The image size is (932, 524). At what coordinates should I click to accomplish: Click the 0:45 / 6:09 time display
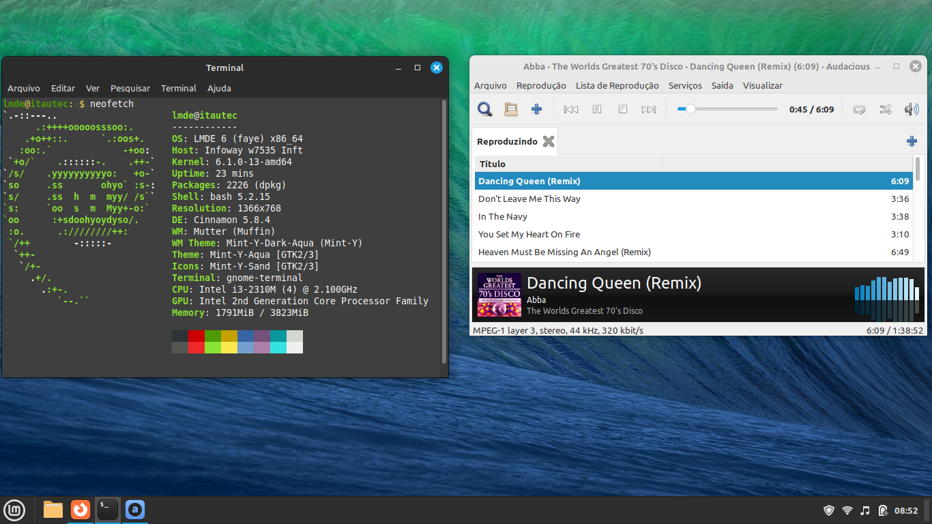click(x=811, y=109)
